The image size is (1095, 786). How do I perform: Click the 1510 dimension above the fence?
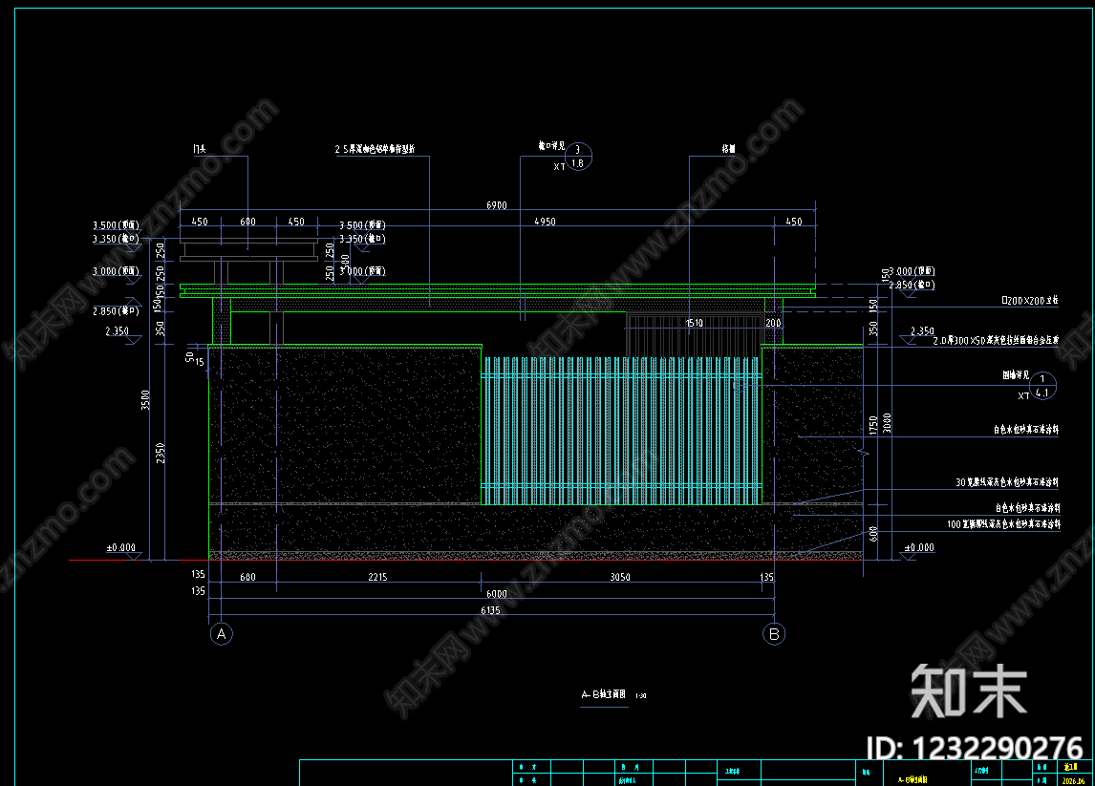[x=694, y=323]
